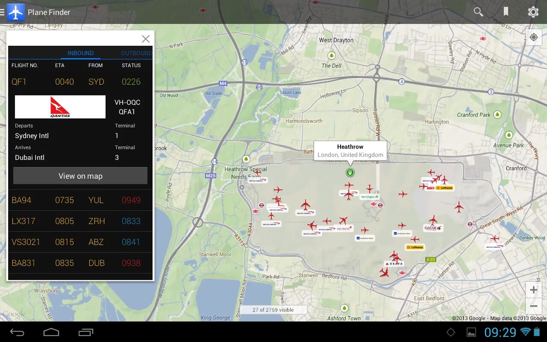Tap the Qantas airline logo image
Screen dimensions: 547x342
pos(60,107)
